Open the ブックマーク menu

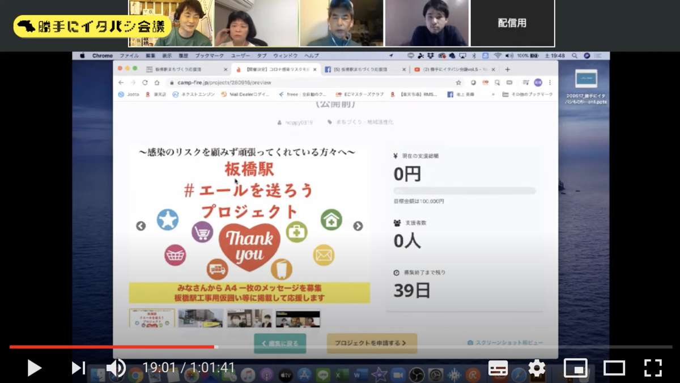tap(209, 56)
